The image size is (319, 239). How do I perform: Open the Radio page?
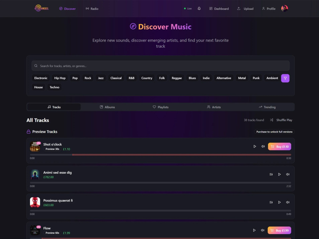(x=92, y=9)
